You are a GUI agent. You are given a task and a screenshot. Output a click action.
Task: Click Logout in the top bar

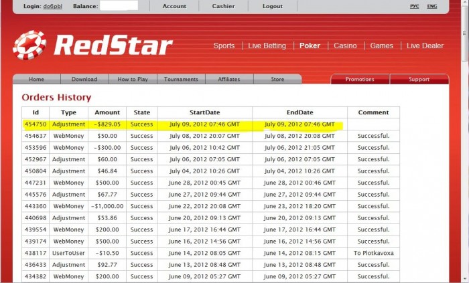pyautogui.click(x=273, y=6)
